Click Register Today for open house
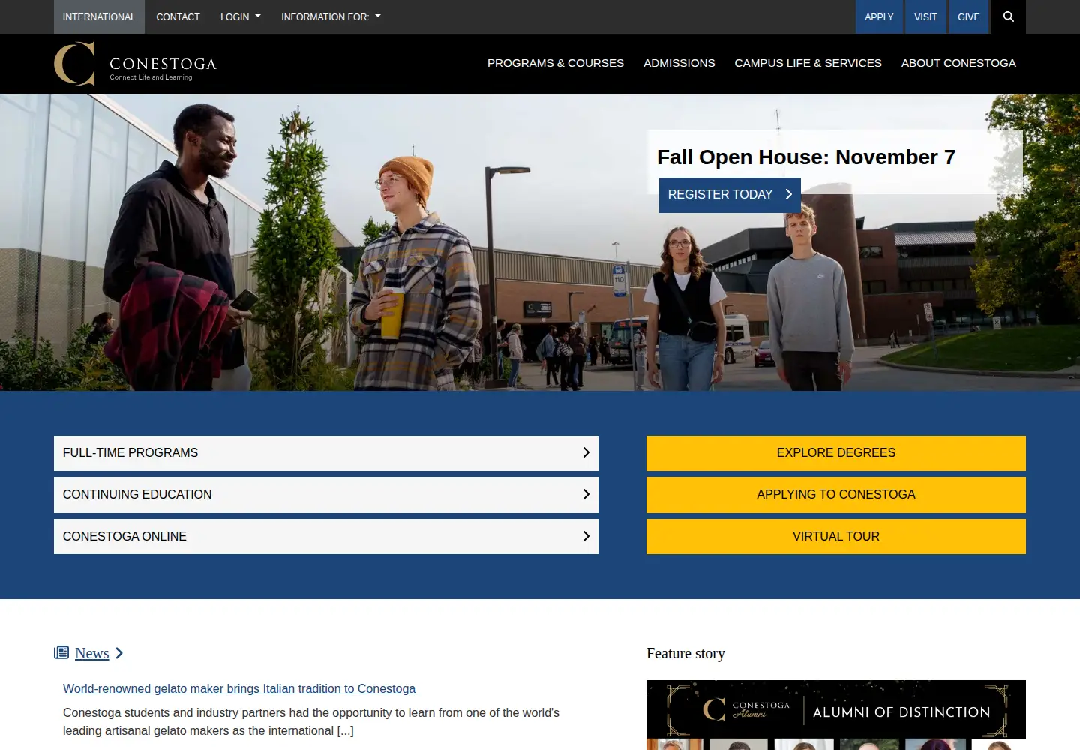This screenshot has height=750, width=1080. (x=730, y=195)
